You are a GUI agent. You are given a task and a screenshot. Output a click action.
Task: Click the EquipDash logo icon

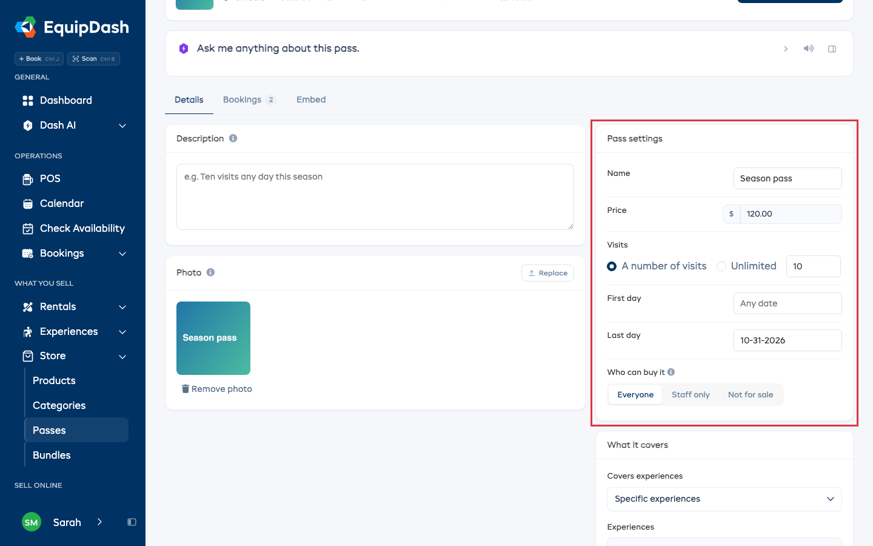click(25, 27)
